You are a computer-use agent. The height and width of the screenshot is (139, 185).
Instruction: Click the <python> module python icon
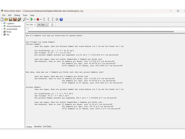5,23
